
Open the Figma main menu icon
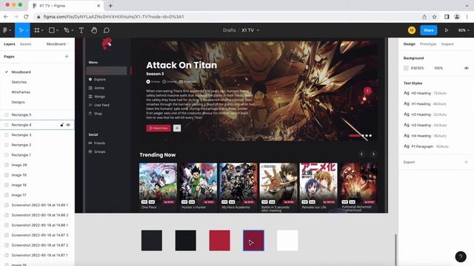[x=5, y=30]
